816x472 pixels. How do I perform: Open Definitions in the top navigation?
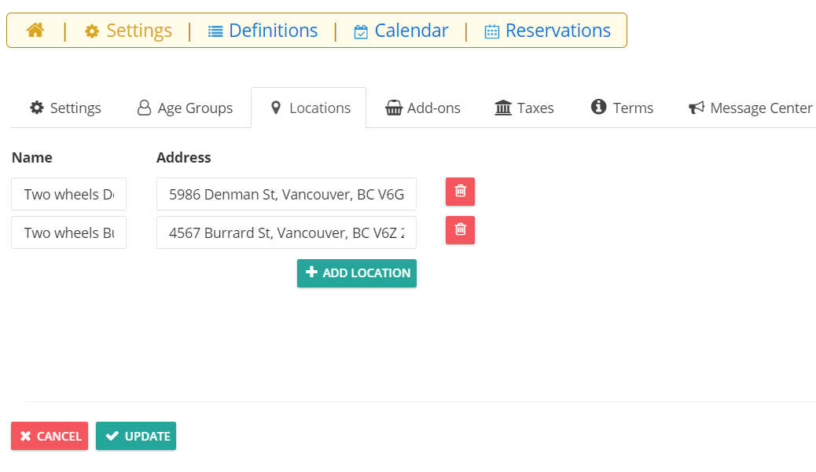click(263, 31)
